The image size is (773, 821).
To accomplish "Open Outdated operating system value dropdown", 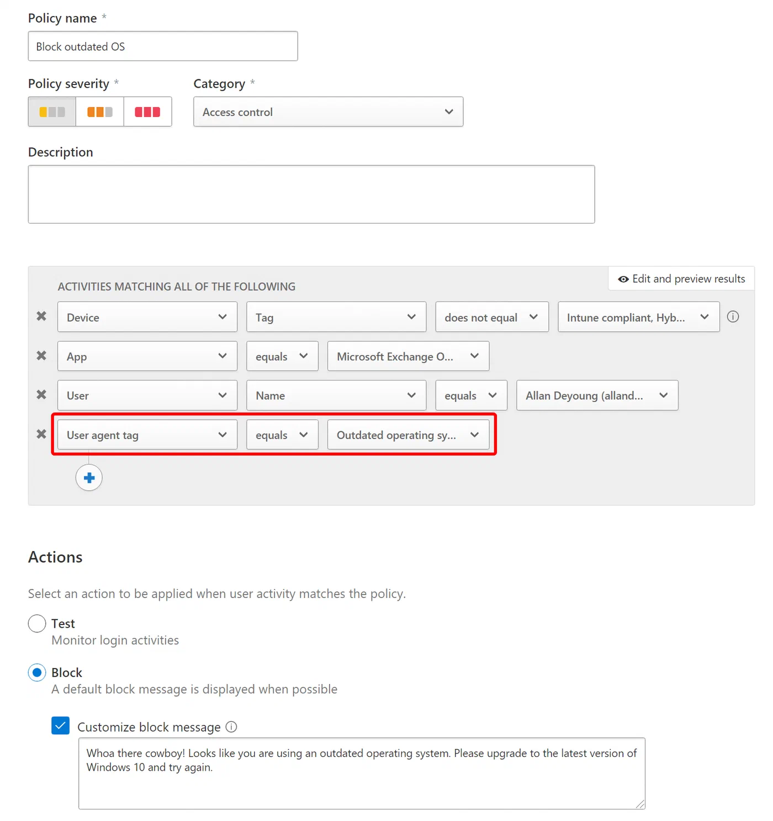I will [x=408, y=435].
